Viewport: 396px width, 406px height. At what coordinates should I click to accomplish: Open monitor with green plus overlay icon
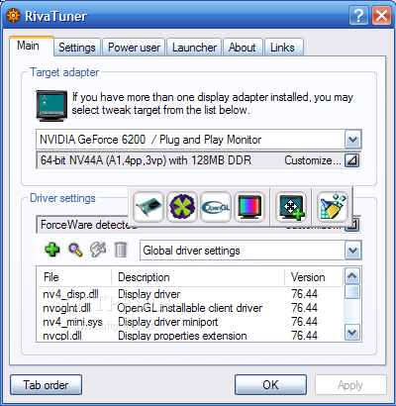[x=291, y=207]
